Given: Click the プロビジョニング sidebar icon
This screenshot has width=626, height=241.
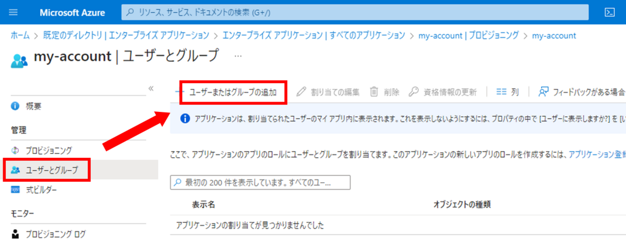Looking at the screenshot, I should 15,150.
